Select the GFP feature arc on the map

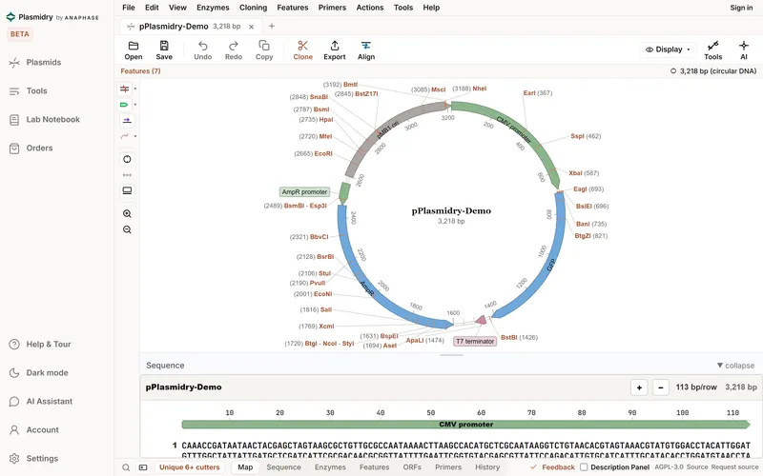coord(551,265)
